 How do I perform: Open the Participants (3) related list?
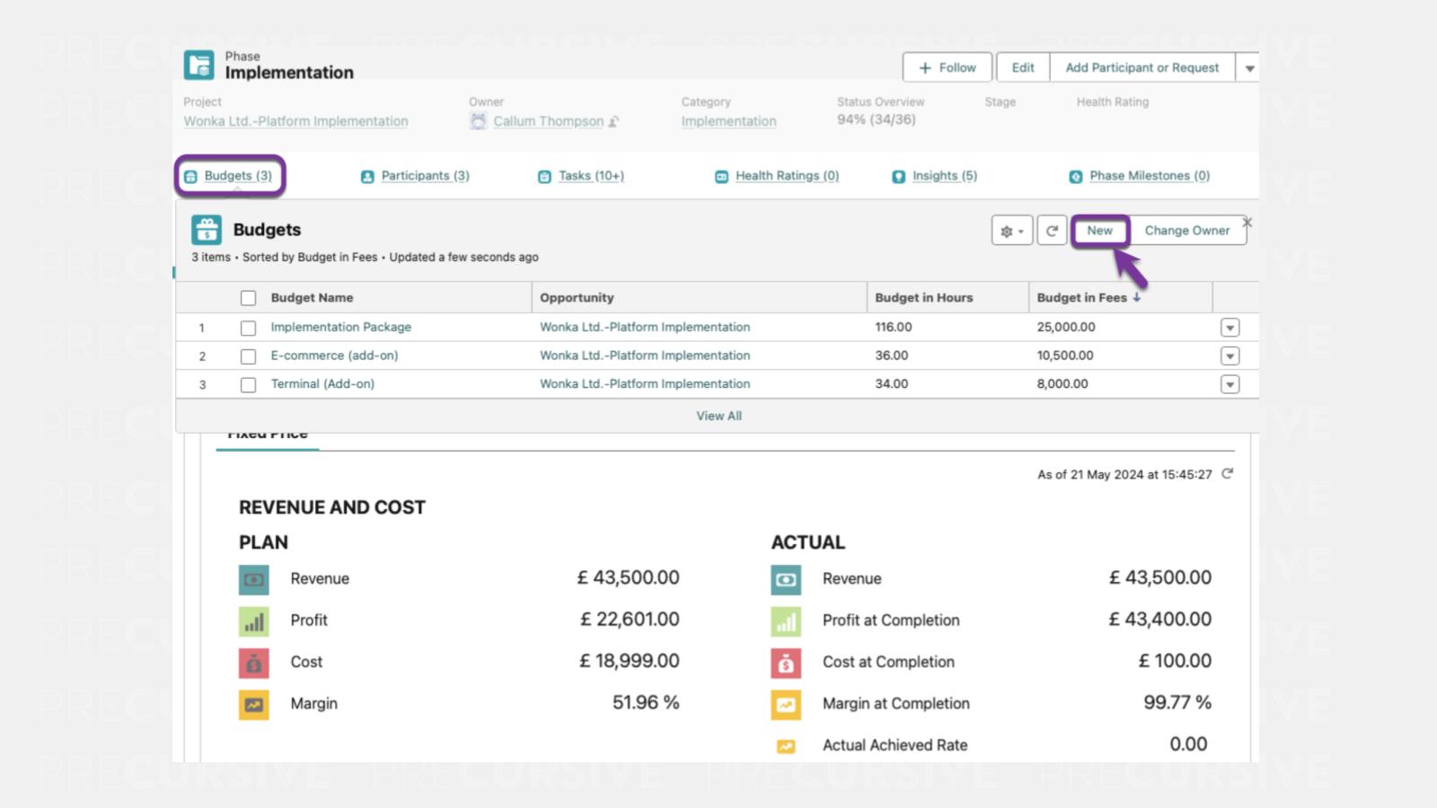tap(424, 176)
